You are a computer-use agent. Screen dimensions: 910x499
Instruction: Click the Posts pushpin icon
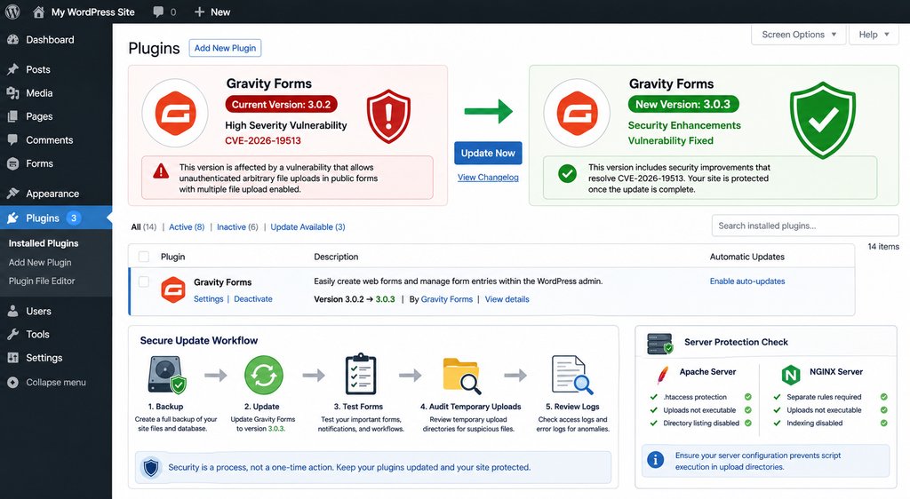[x=12, y=69]
